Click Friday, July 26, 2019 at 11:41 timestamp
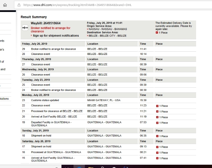The height and width of the screenshot is (168, 212). point(105,23)
